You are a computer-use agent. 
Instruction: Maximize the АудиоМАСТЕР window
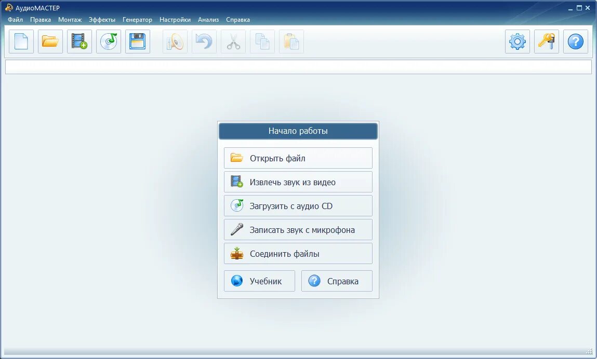pos(579,8)
